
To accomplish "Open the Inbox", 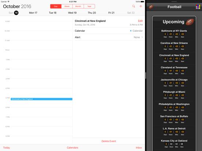I will (x=139, y=148).
